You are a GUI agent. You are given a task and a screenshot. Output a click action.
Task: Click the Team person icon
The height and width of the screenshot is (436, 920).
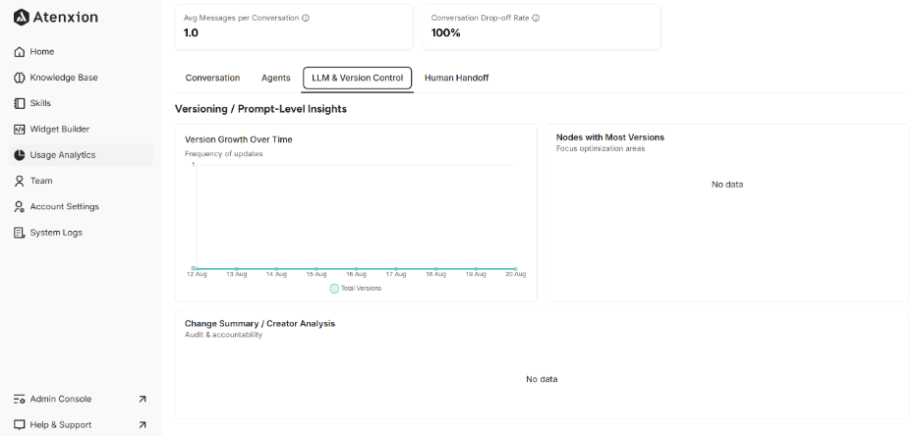[20, 181]
